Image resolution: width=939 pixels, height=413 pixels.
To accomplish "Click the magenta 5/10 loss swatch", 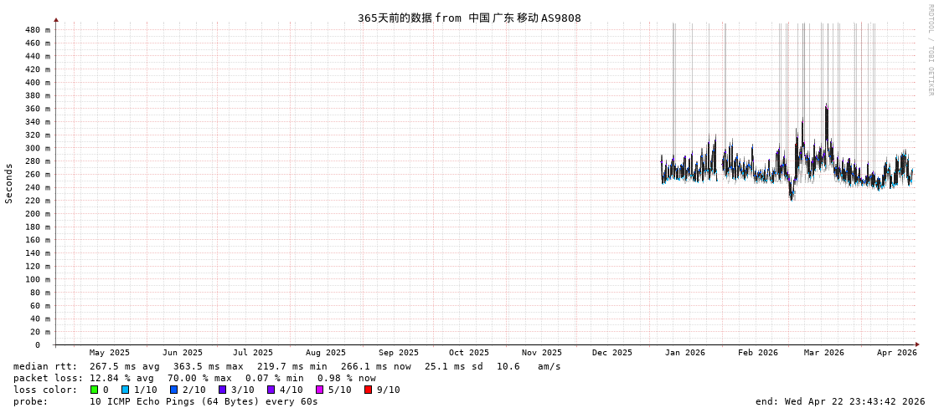I will click(319, 390).
